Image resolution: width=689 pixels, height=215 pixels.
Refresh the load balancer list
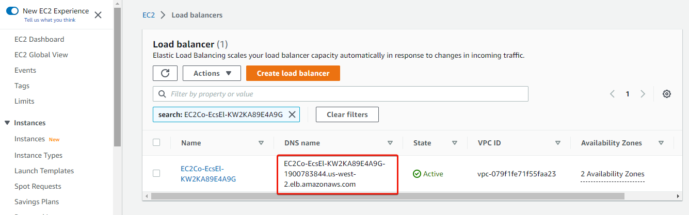(x=165, y=73)
